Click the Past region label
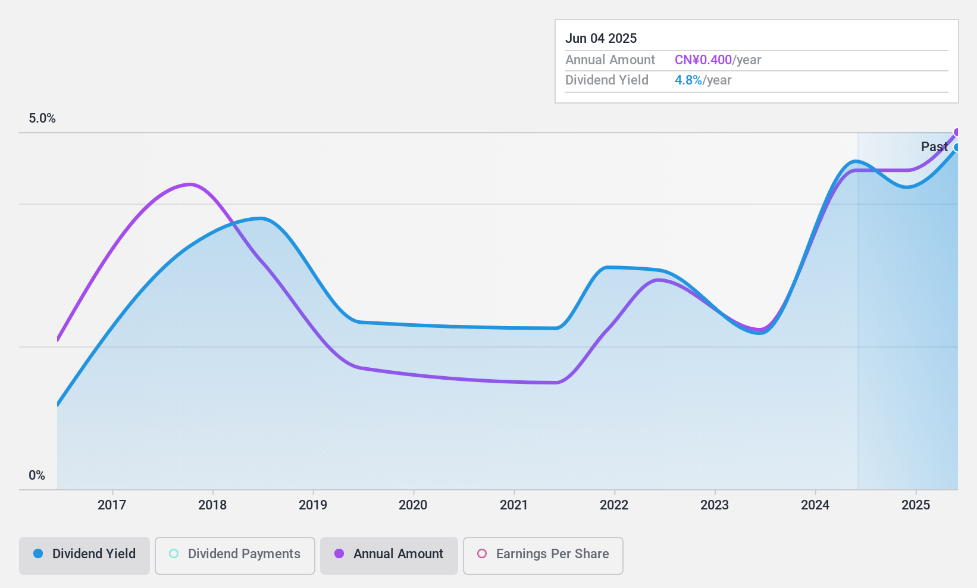977x588 pixels. click(x=934, y=146)
